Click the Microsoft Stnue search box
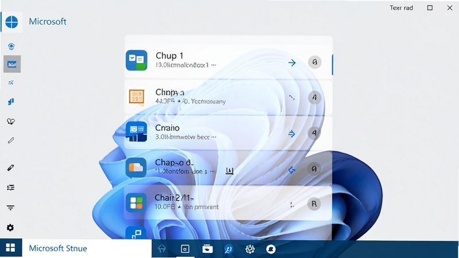Screen dimensions: 459x258 pyautogui.click(x=87, y=248)
